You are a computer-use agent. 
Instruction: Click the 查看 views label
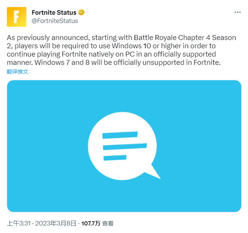coord(108,224)
